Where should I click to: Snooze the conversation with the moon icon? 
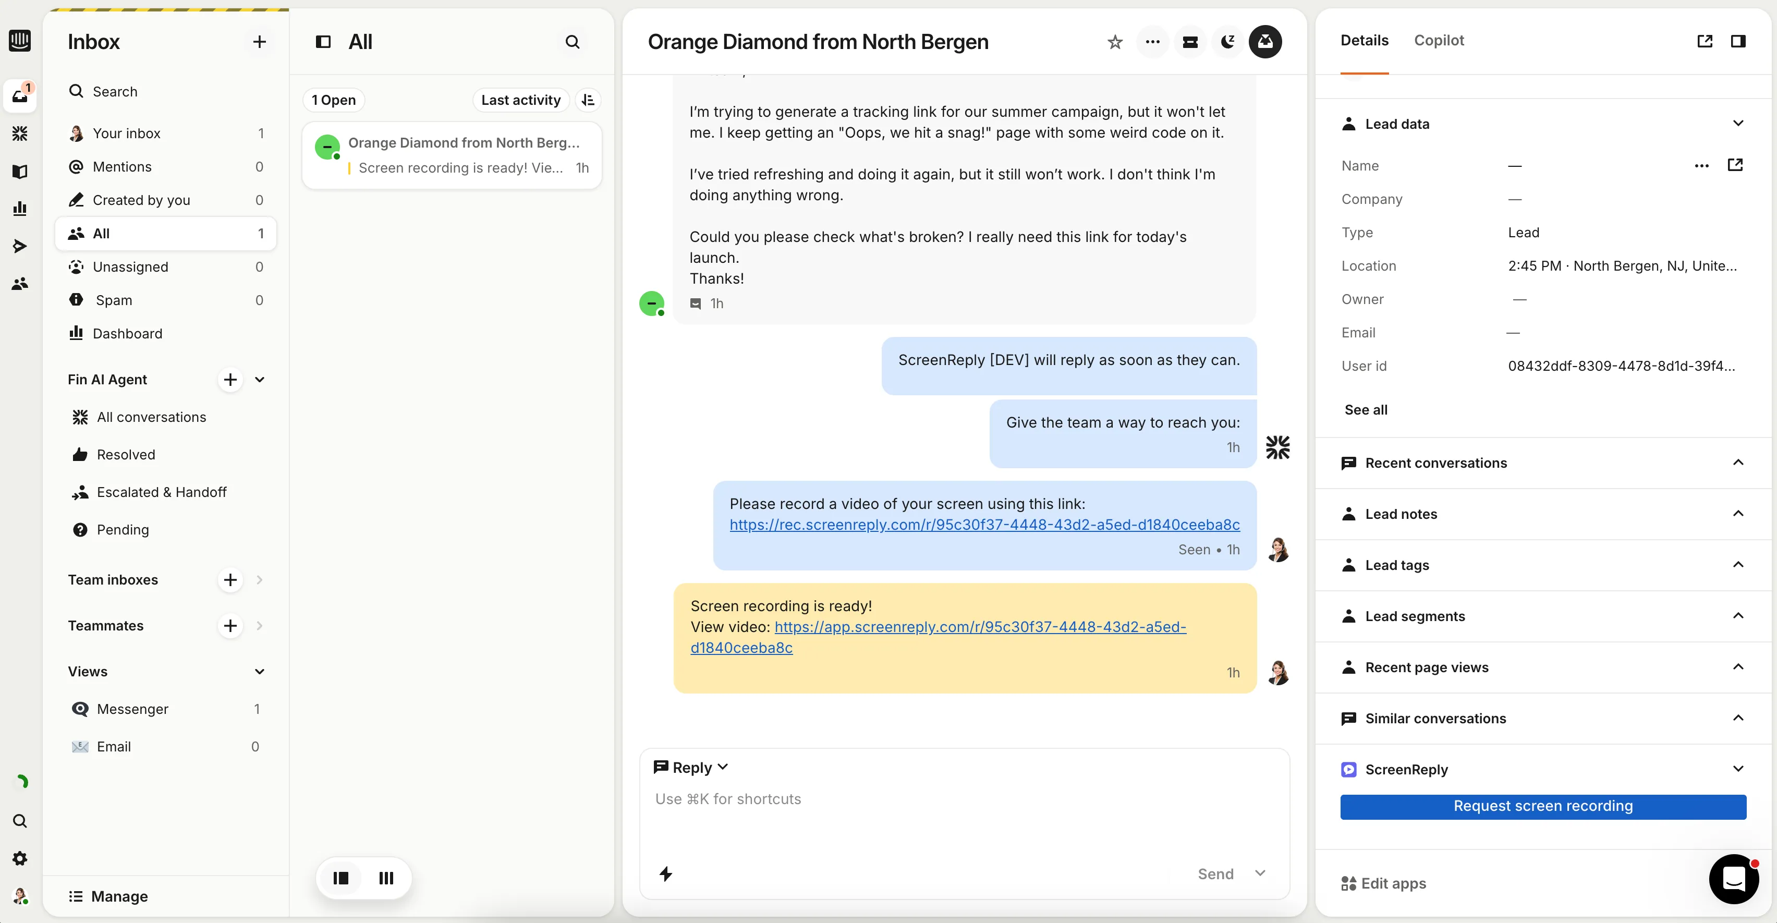1227,41
